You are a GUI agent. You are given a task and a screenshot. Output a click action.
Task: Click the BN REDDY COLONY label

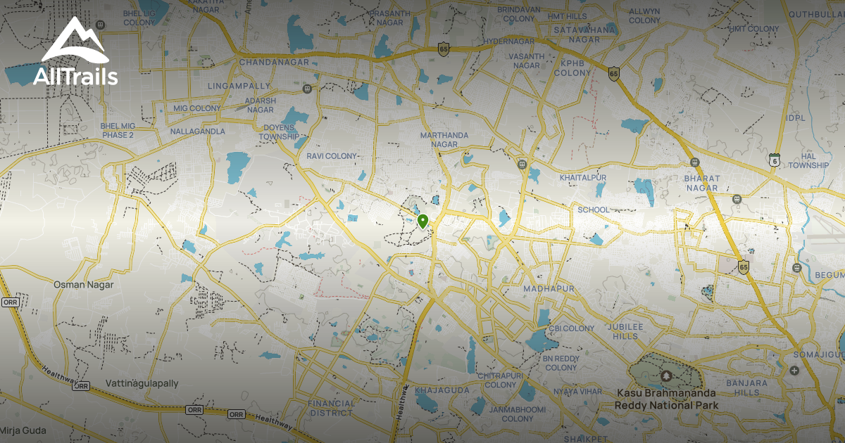click(561, 363)
